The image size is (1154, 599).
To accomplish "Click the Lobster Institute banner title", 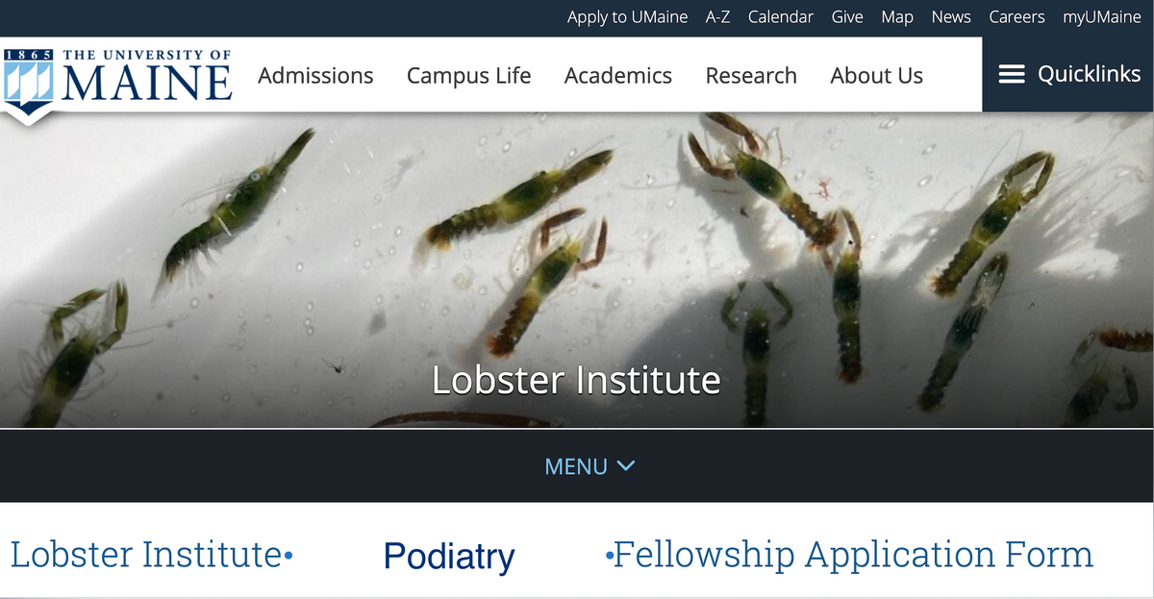I will (x=576, y=381).
